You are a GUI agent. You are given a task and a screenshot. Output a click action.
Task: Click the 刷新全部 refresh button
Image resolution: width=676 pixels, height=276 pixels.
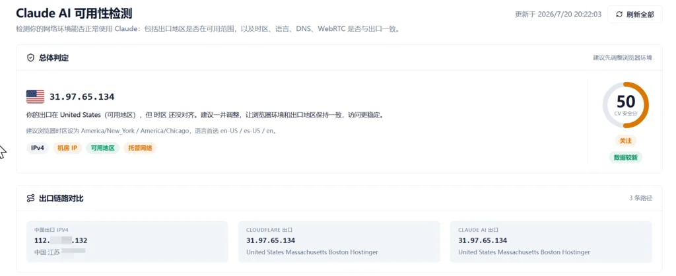[x=634, y=15]
